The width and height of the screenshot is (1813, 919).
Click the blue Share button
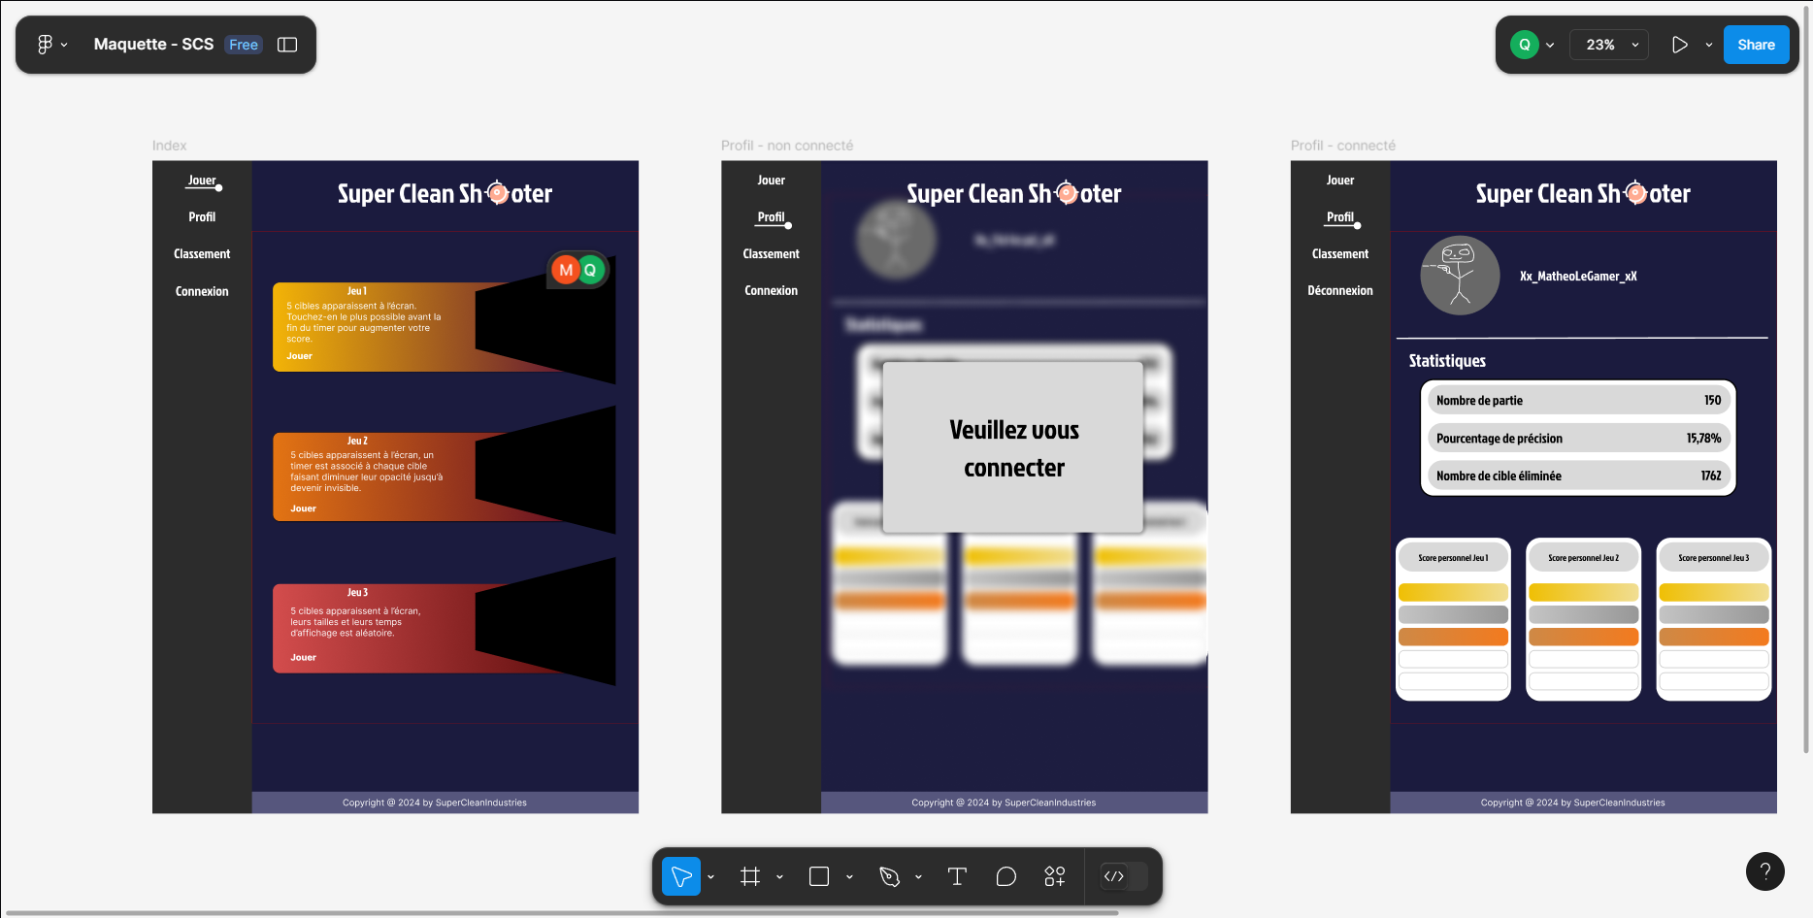(x=1756, y=45)
